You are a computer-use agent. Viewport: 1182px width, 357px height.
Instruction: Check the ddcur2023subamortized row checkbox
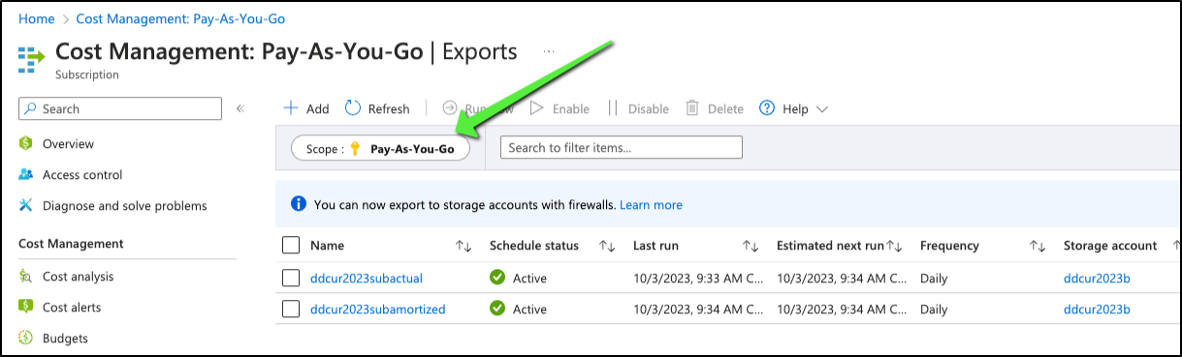point(291,309)
